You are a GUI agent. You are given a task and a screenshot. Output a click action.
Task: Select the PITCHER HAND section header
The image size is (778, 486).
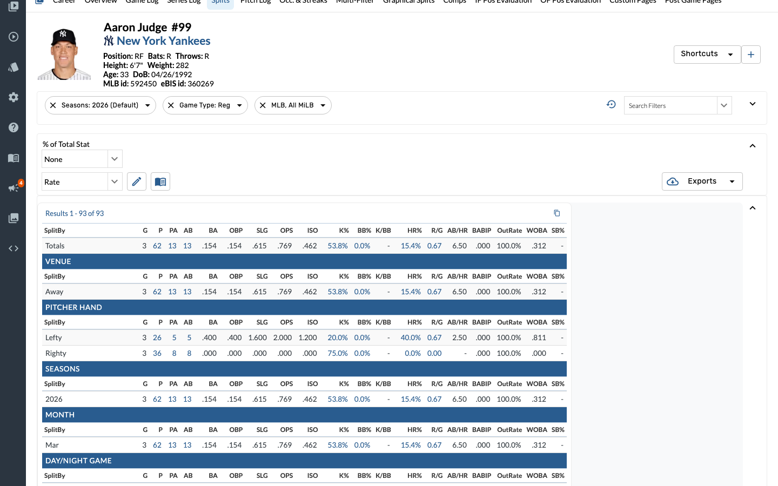point(304,307)
